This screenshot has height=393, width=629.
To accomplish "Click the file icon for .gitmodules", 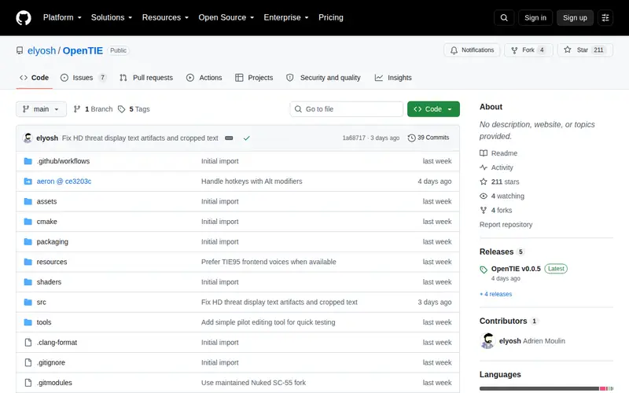I will (x=28, y=383).
